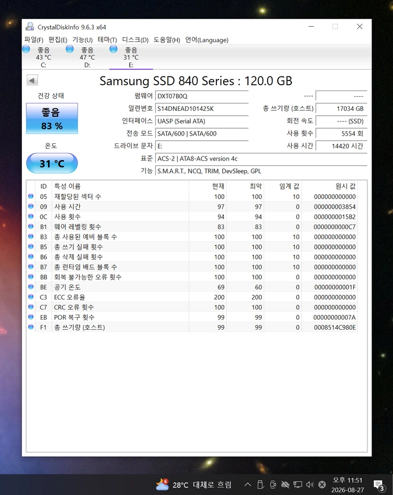
Task: Open the 기능(U) menu
Action: pos(82,40)
